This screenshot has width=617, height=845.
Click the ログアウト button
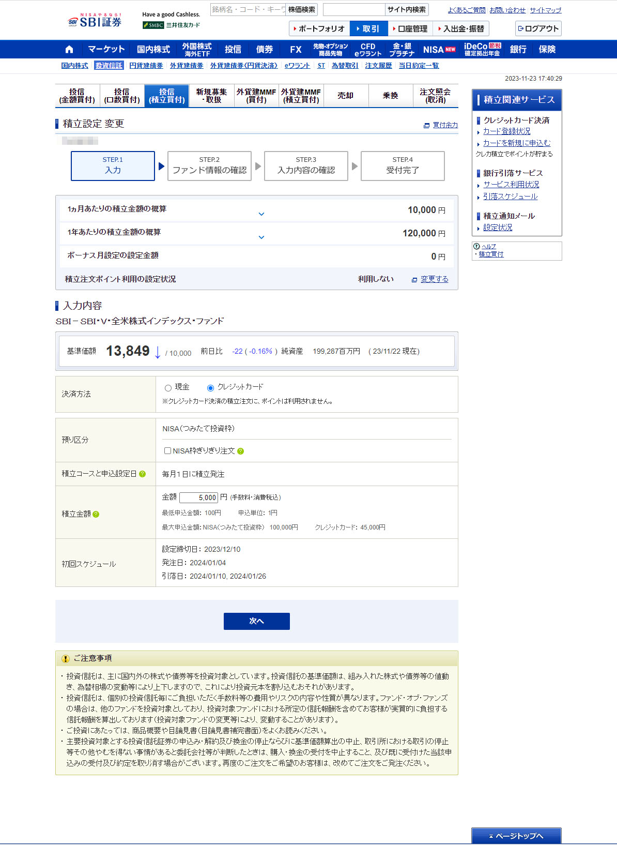tap(538, 28)
